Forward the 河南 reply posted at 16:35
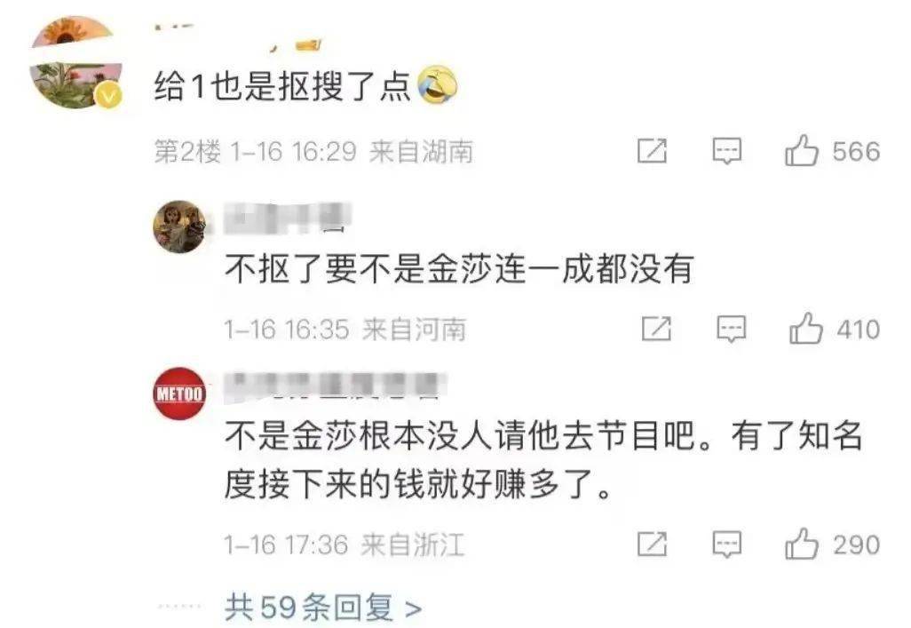This screenshot has height=628, width=911. 656,330
